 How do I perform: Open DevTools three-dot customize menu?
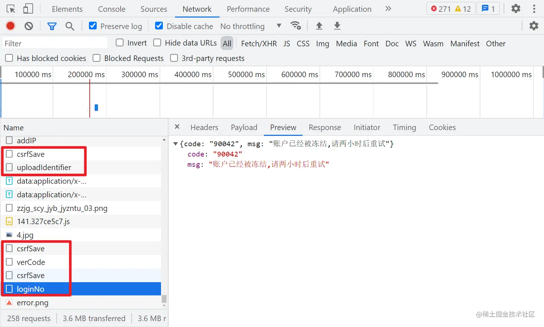pyautogui.click(x=534, y=8)
